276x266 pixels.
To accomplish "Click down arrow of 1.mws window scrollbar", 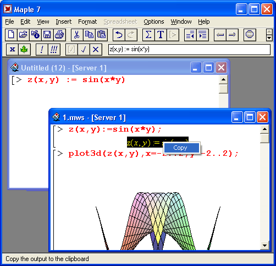I will point(264,245).
